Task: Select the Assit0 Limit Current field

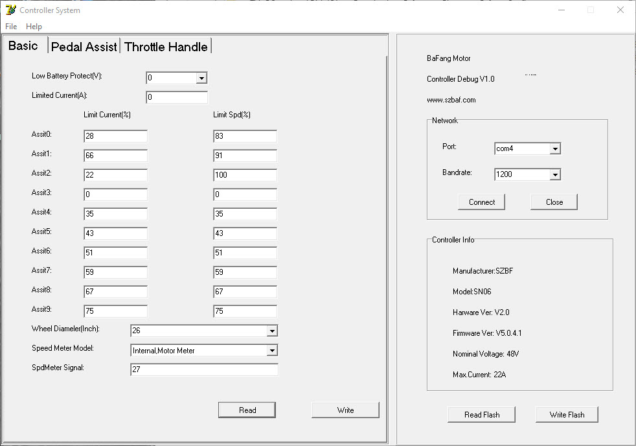Action: pyautogui.click(x=115, y=136)
